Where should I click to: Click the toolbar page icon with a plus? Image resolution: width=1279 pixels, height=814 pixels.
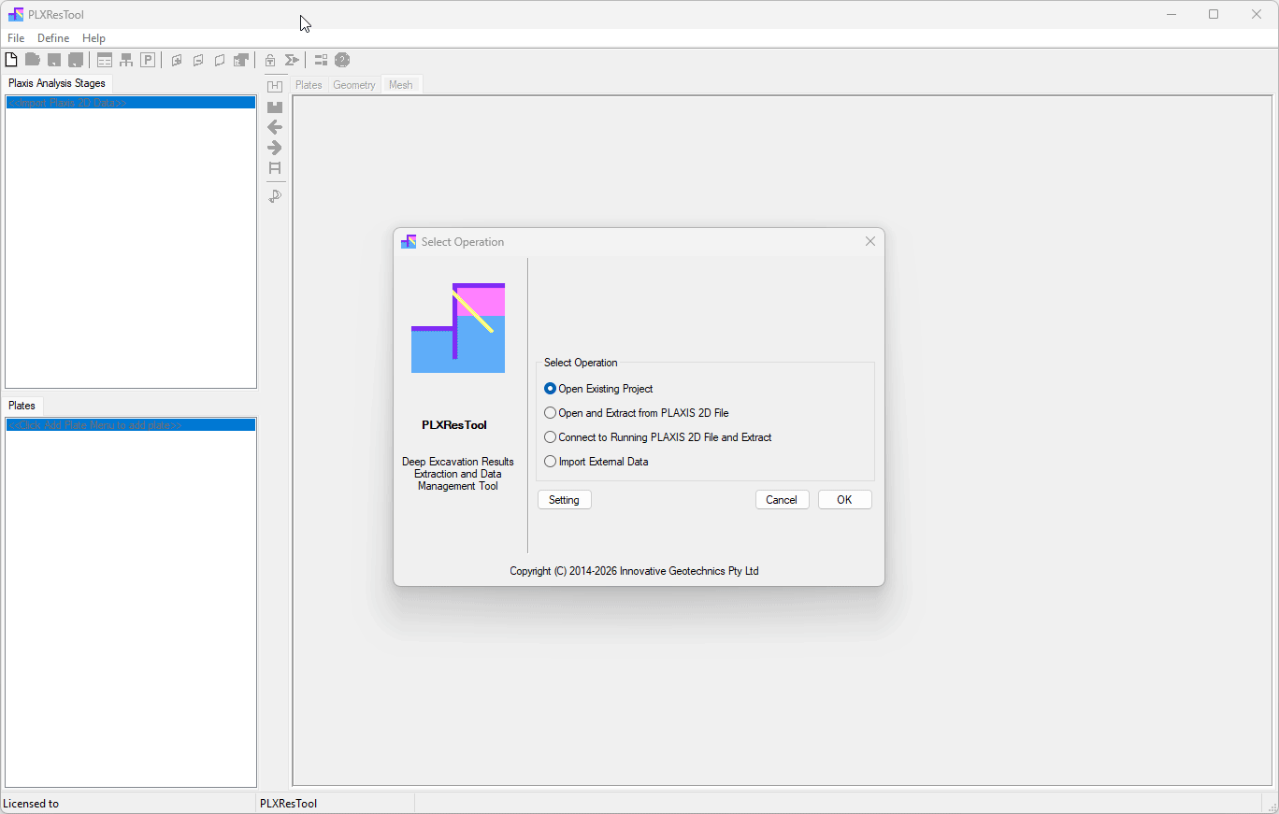point(177,60)
